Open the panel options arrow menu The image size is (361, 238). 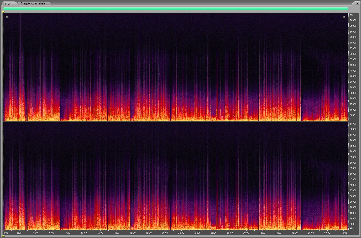(x=358, y=4)
